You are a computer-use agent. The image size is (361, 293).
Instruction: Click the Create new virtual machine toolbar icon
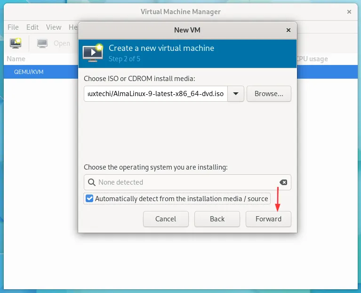tap(16, 43)
